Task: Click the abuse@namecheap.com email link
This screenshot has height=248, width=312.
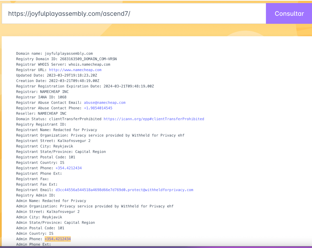Action: click(105, 103)
